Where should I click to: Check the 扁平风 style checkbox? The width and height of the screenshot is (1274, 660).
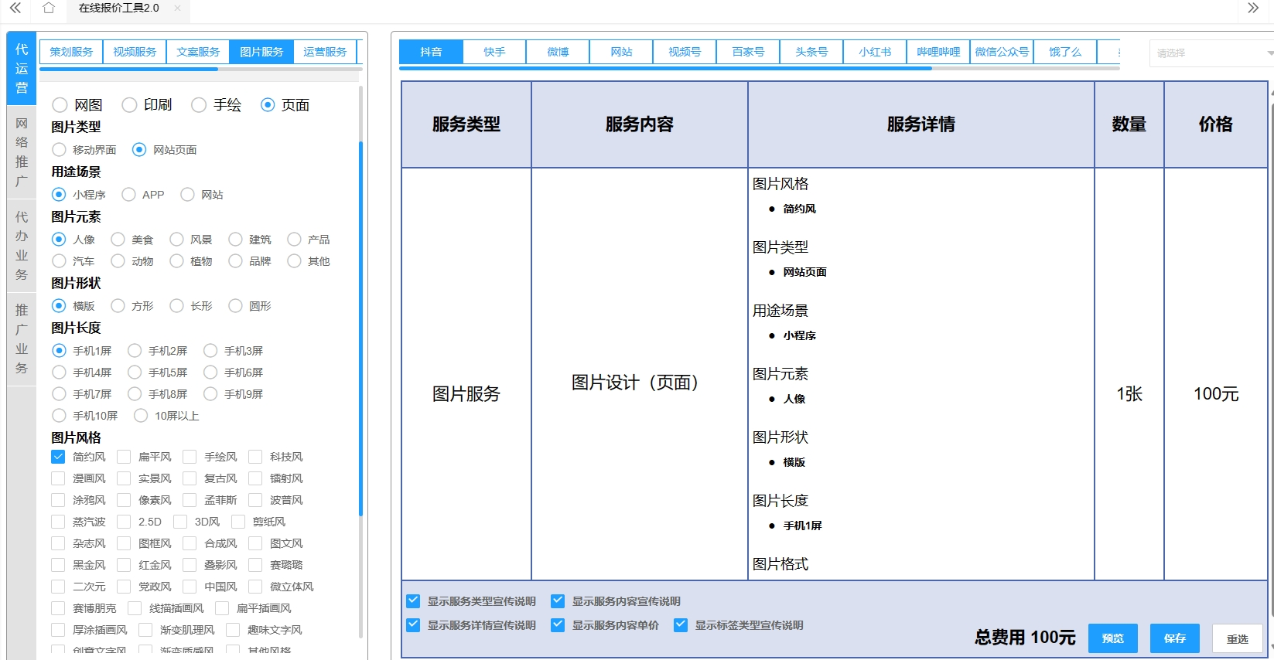pyautogui.click(x=124, y=457)
